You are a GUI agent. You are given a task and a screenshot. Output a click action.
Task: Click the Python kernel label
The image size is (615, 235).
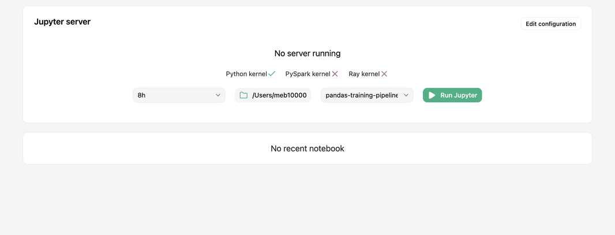pyautogui.click(x=246, y=74)
